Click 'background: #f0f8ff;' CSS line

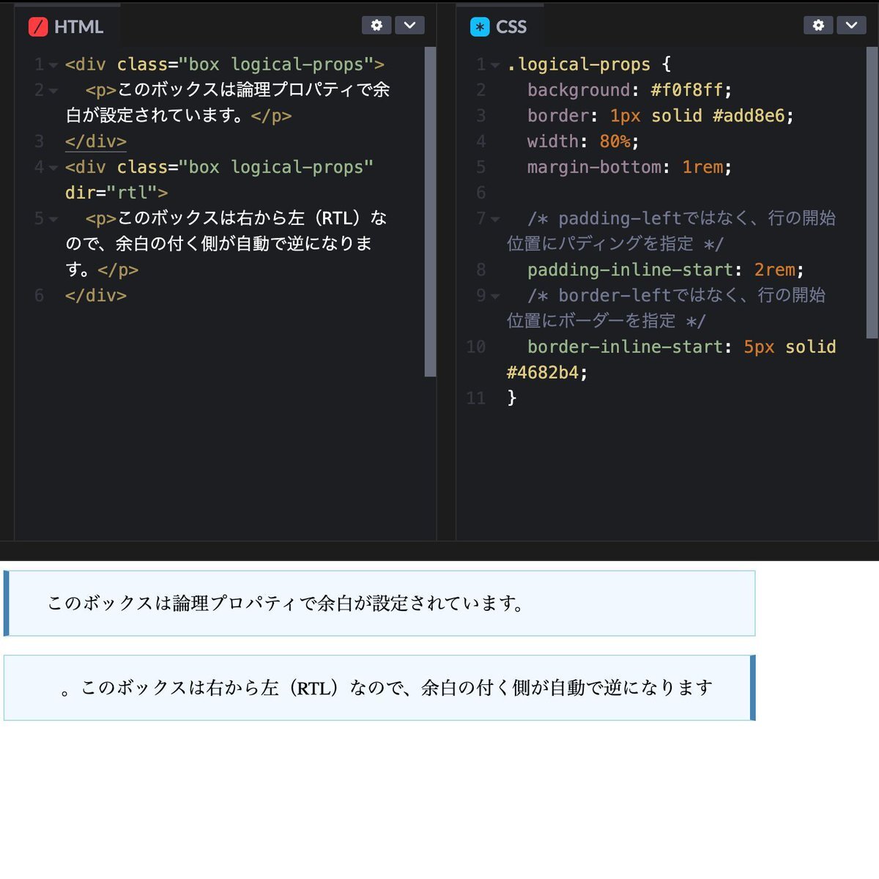point(630,90)
